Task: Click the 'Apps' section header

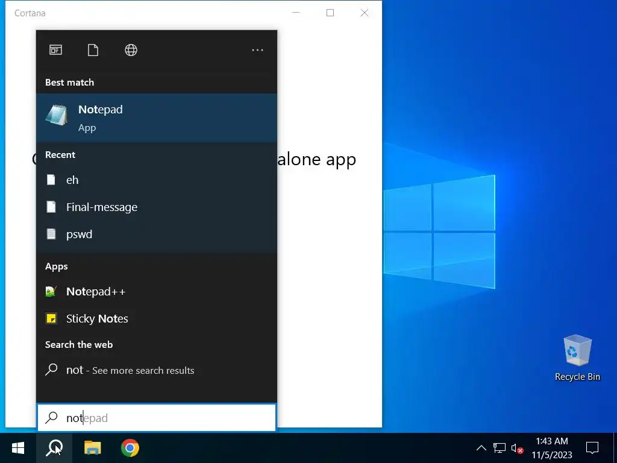Action: tap(56, 266)
